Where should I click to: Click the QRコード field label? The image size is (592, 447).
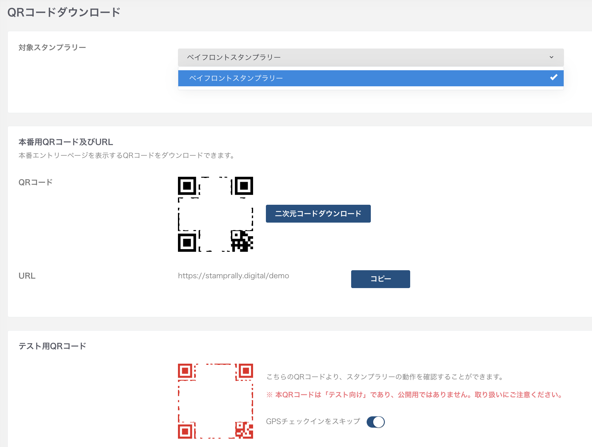tap(35, 182)
